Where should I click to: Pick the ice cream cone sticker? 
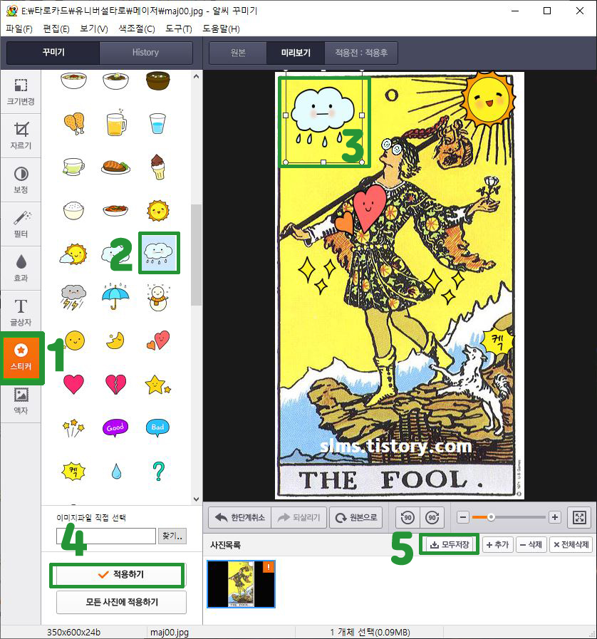[x=158, y=167]
